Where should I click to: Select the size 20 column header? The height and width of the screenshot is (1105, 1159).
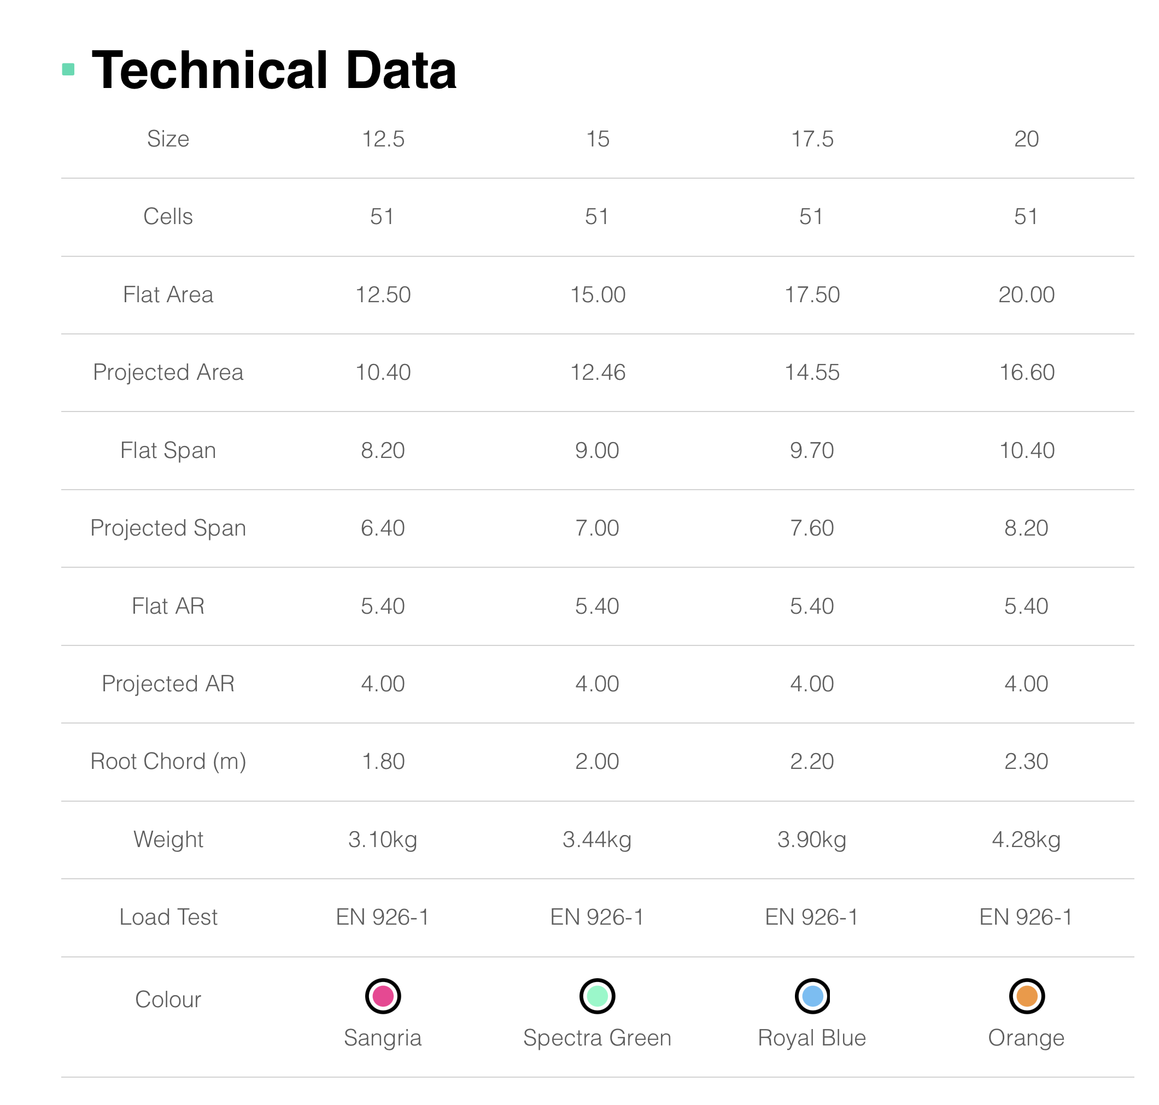click(1026, 139)
